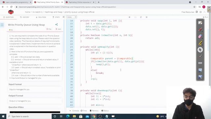
Task: Open the hamburger menu beside question title
Action: tap(2, 25)
